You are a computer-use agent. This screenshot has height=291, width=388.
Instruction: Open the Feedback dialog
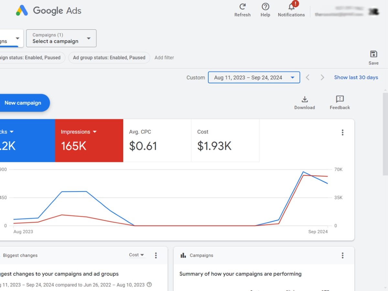coord(340,103)
